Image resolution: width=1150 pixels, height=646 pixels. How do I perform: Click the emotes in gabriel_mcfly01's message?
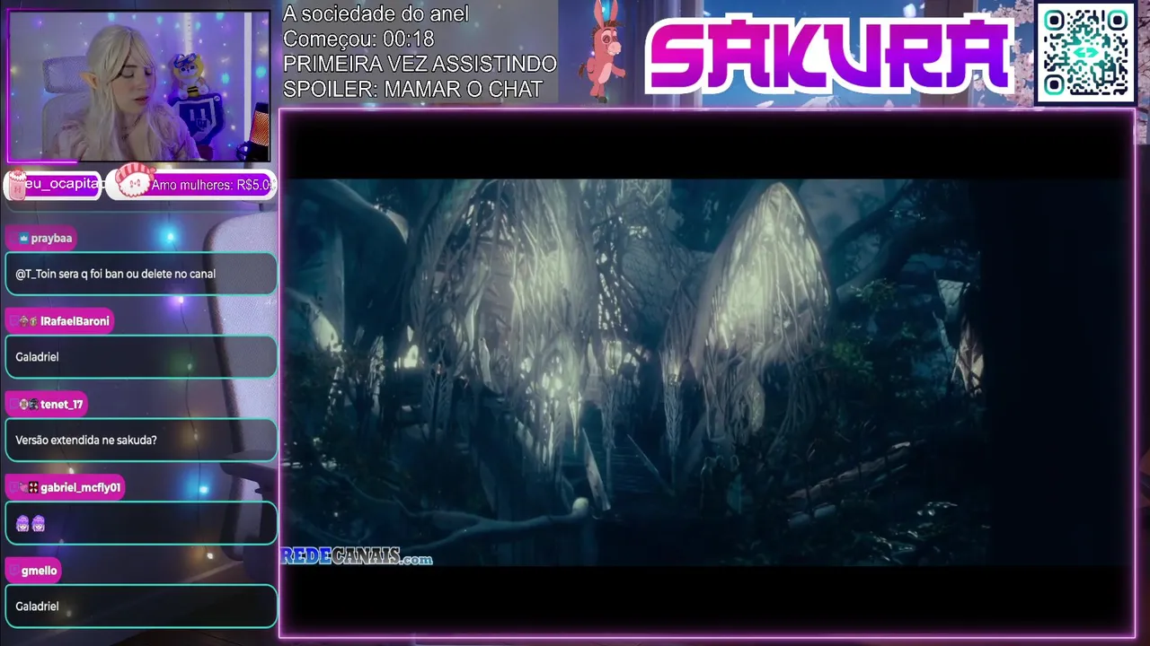(31, 523)
